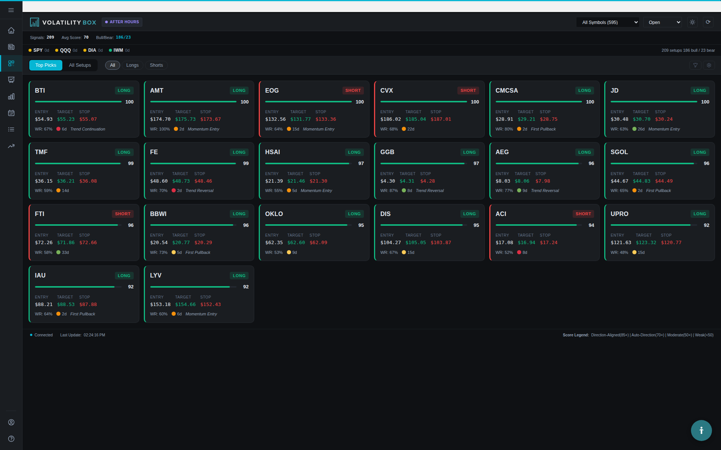Click the BBWI First Pullback label
The width and height of the screenshot is (721, 450).
click(x=198, y=252)
